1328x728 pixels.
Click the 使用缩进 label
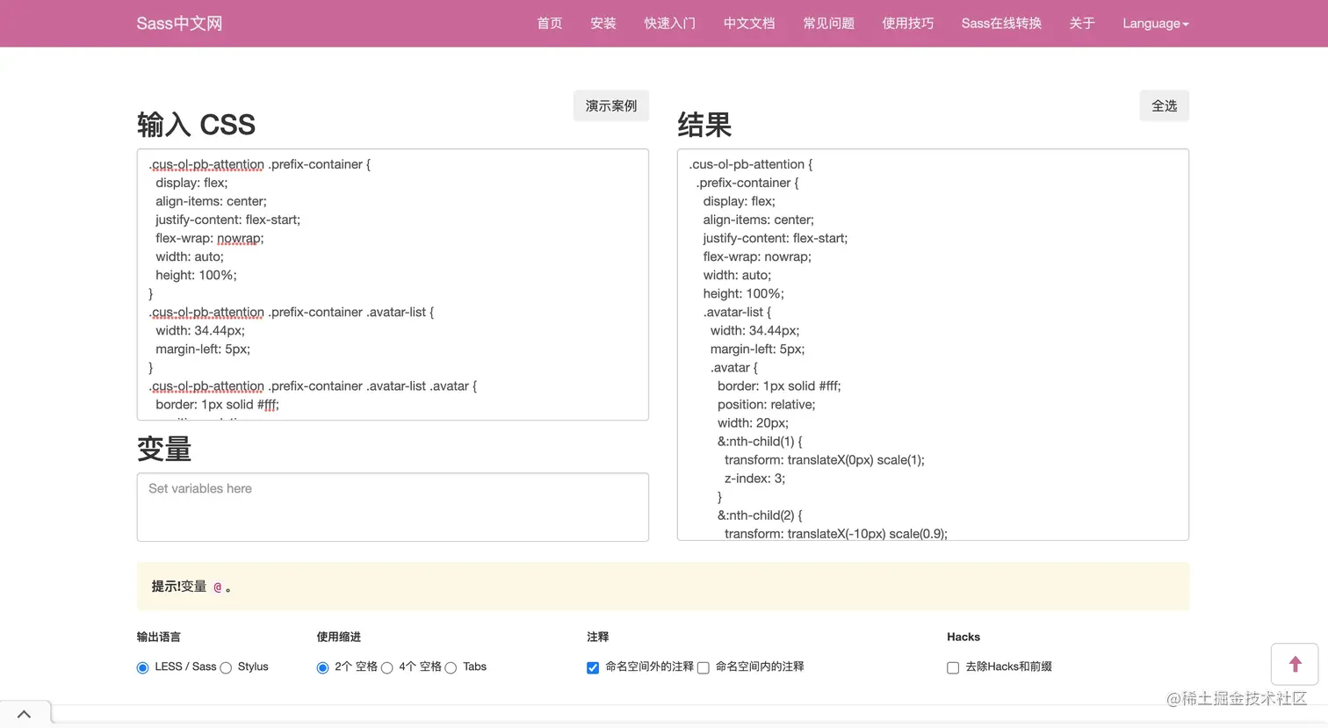(339, 637)
